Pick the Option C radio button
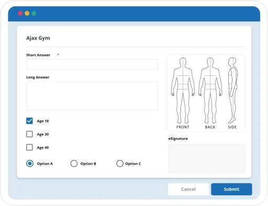The width and height of the screenshot is (268, 206). pyautogui.click(x=120, y=164)
